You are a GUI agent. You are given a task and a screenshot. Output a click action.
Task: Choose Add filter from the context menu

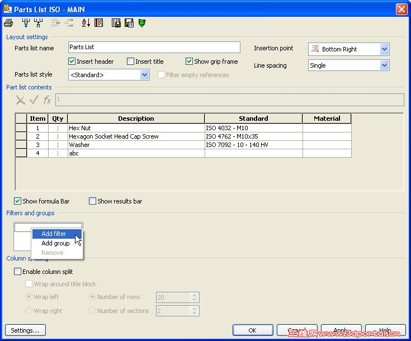[x=57, y=234]
